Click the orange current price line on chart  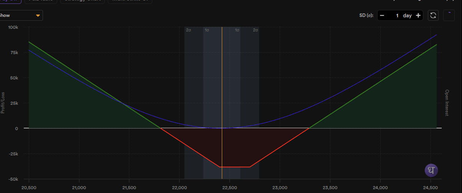222,103
